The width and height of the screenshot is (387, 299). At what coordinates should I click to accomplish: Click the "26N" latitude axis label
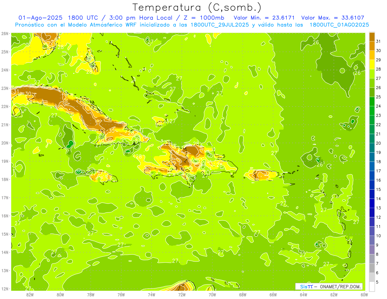(5, 34)
